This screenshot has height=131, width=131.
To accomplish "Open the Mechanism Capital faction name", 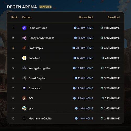I will point(40,118).
